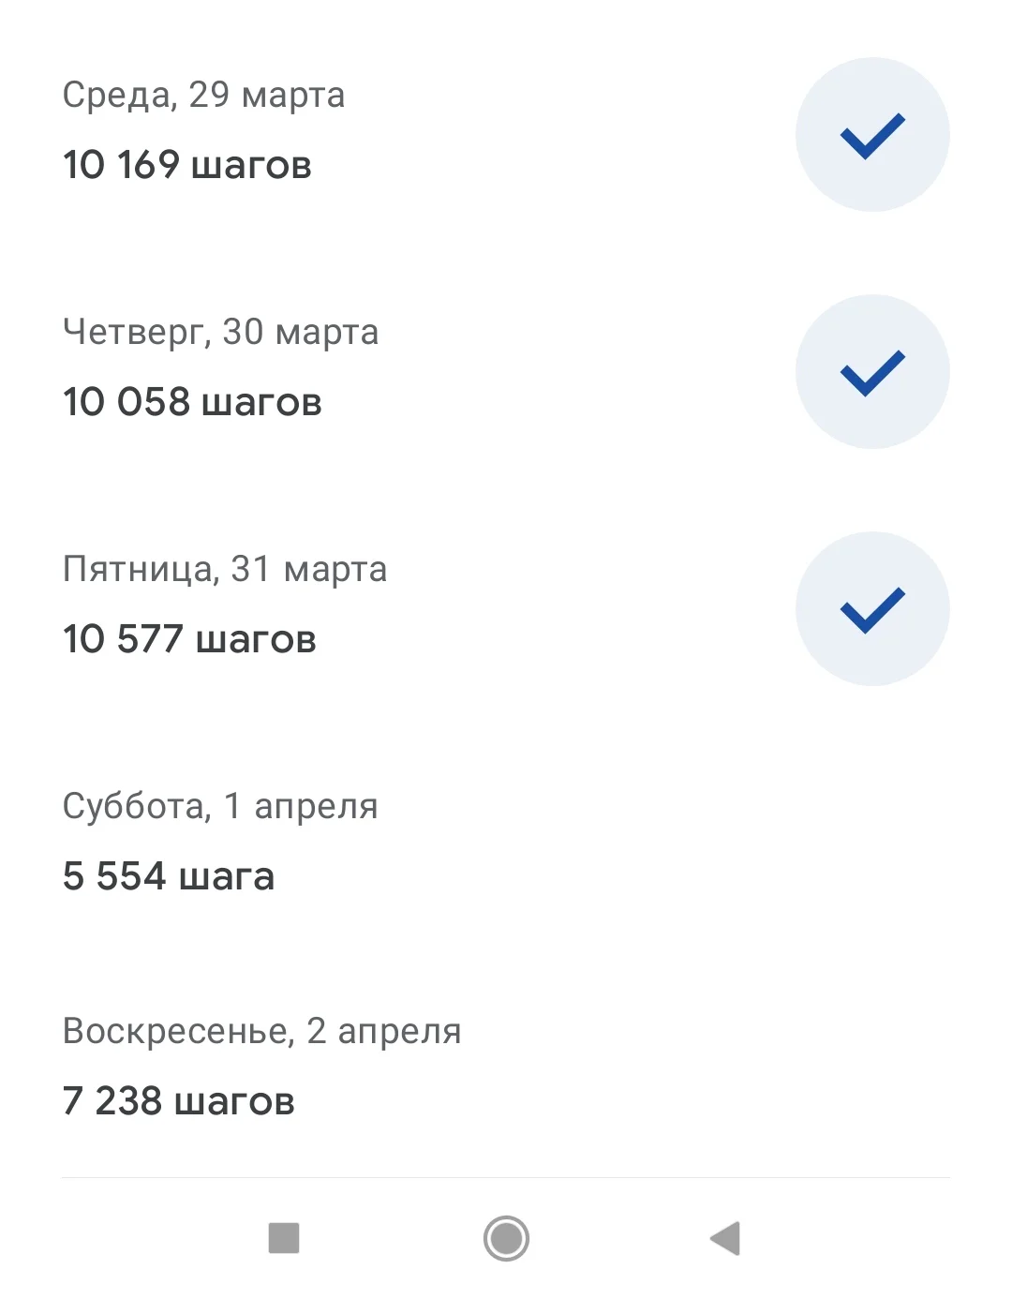The image size is (1012, 1299).
Task: Tap the checkmark for Thursday 30 March
Action: pos(872,372)
